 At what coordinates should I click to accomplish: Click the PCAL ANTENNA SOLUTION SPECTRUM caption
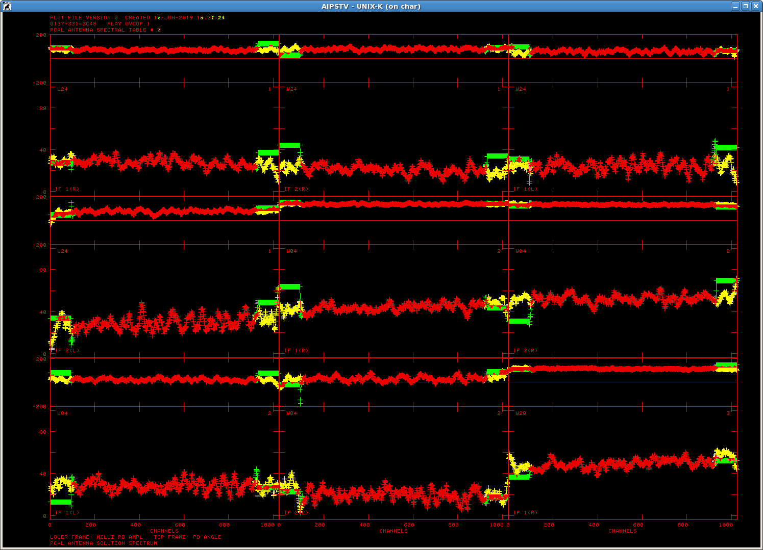[x=104, y=543]
